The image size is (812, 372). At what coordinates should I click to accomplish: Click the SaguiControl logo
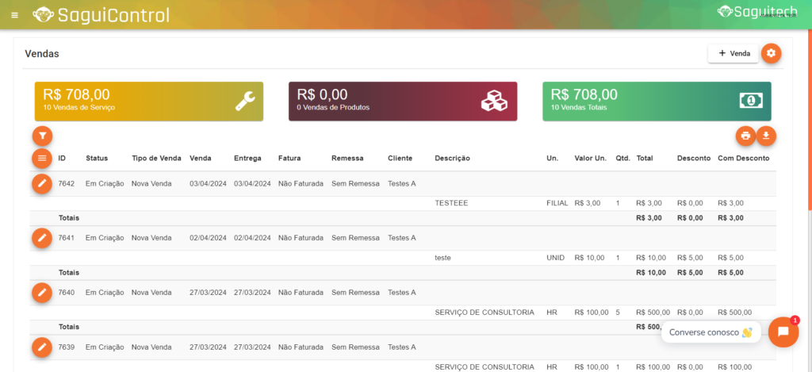(x=101, y=15)
